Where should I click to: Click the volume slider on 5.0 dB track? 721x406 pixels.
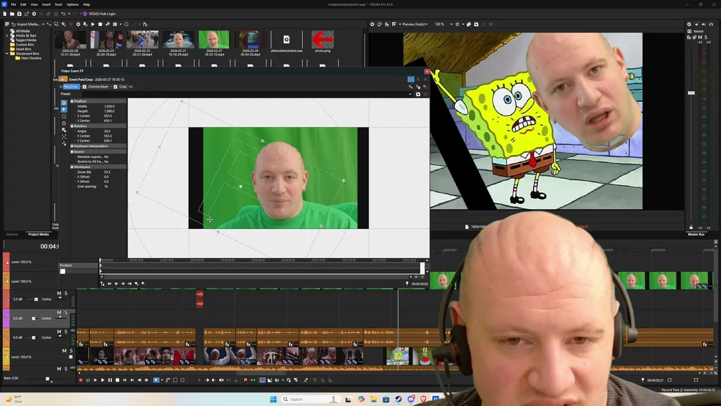coord(36,299)
